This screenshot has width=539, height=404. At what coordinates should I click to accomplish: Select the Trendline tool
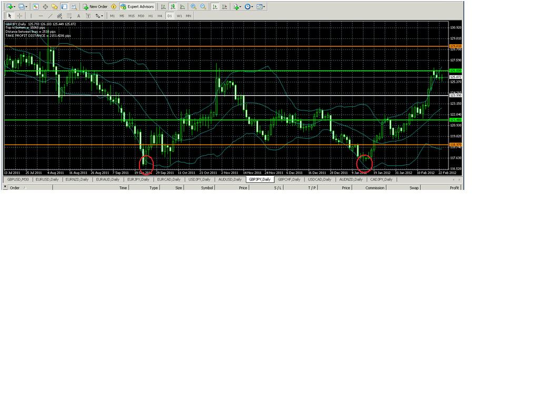click(50, 16)
